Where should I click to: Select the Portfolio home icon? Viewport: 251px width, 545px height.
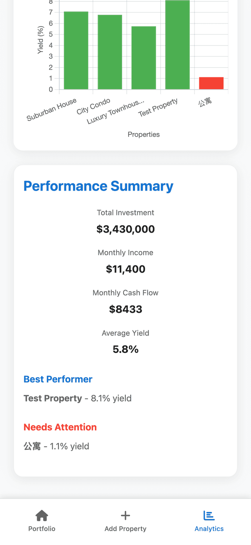(x=42, y=515)
